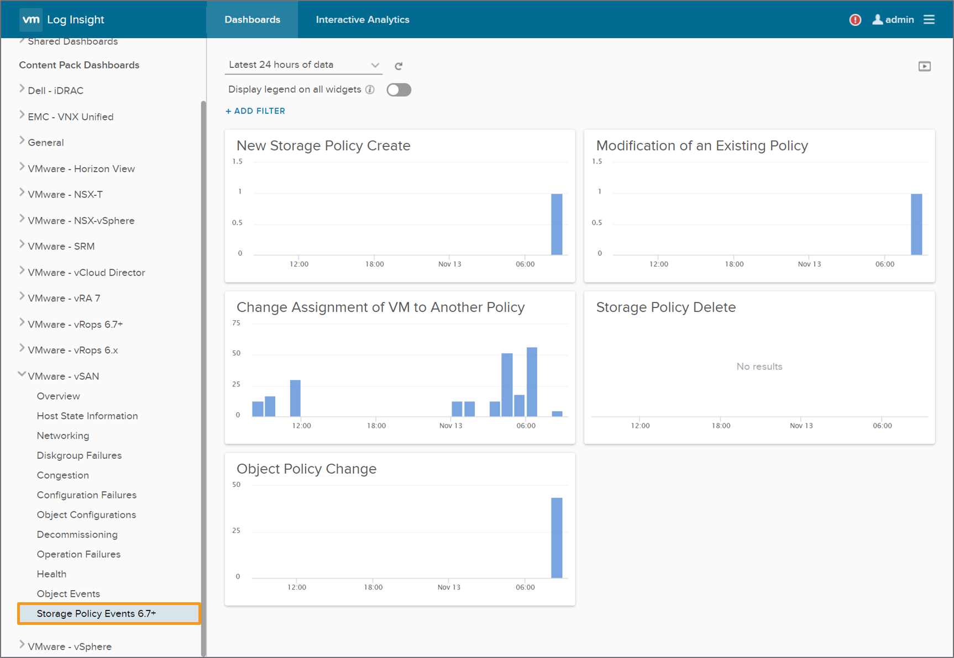Expand VMware - vRops 6.x group
954x658 pixels.
pyautogui.click(x=22, y=348)
